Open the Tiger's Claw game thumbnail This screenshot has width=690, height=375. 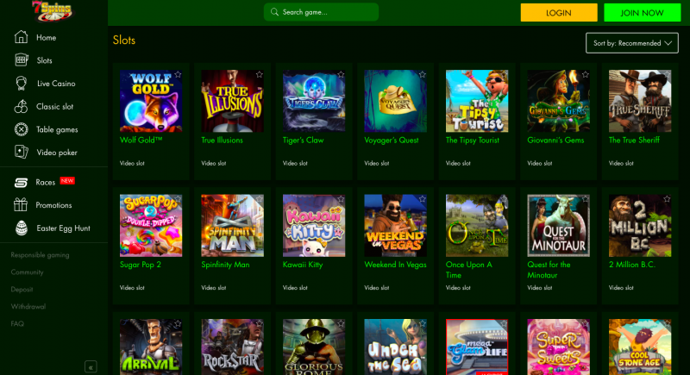coord(314,101)
